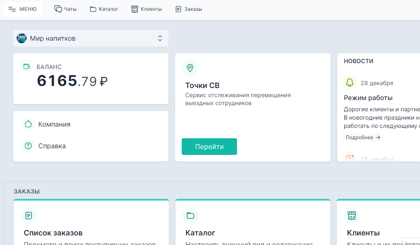This screenshot has height=245, width=420.
Task: Select Заказы in the top navigation
Action: (188, 8)
